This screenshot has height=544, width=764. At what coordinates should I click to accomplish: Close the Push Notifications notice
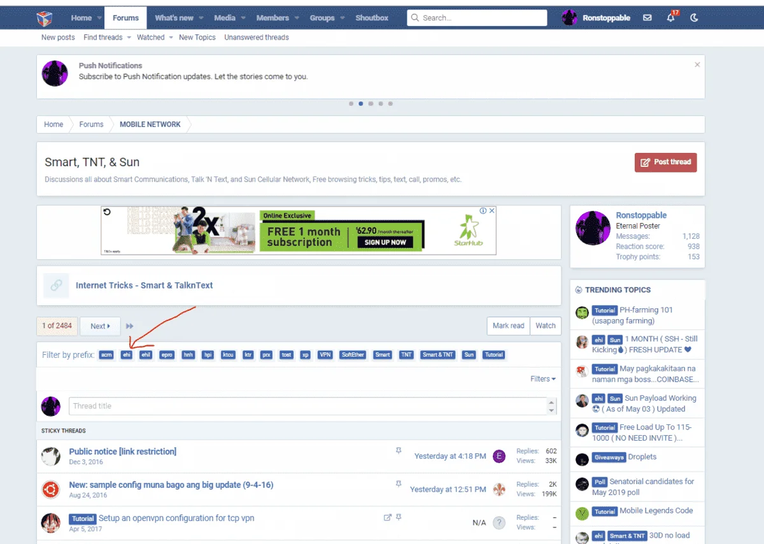697,64
